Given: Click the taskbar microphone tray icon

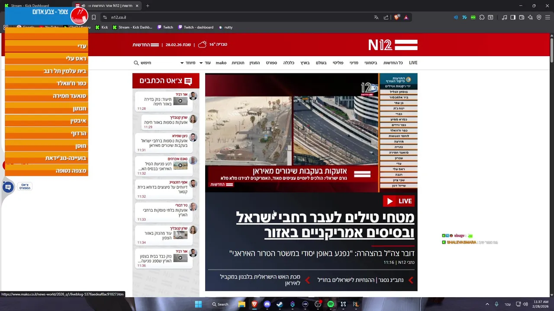Looking at the screenshot, I should (x=496, y=304).
